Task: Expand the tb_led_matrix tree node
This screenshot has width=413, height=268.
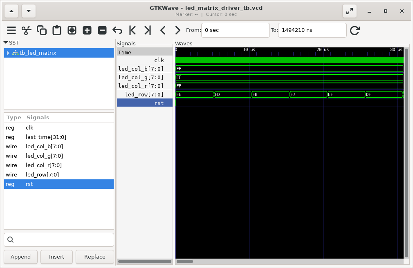Action: coord(8,53)
